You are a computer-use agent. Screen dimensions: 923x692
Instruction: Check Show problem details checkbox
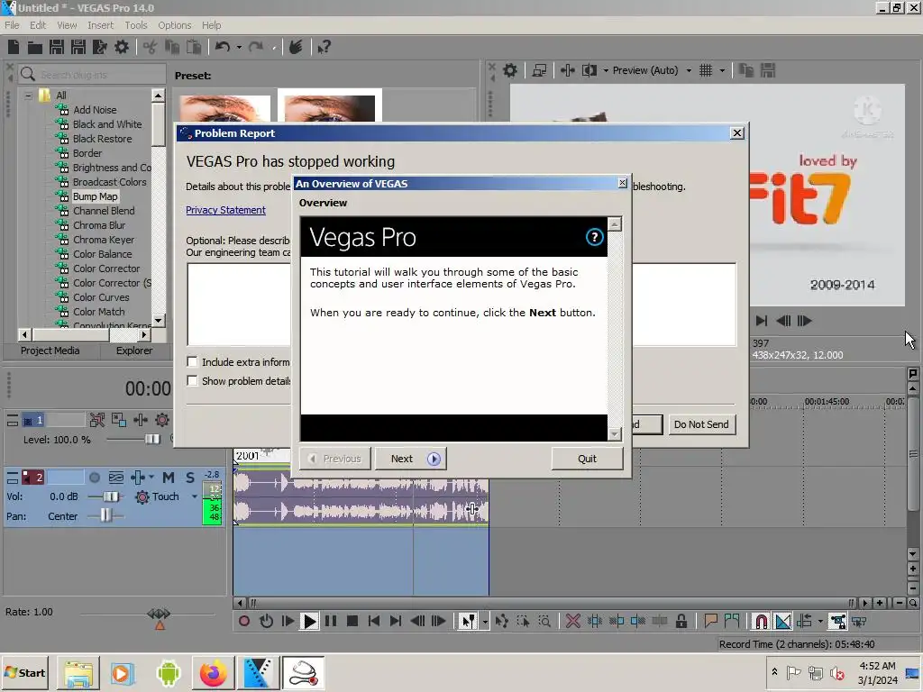(x=192, y=381)
